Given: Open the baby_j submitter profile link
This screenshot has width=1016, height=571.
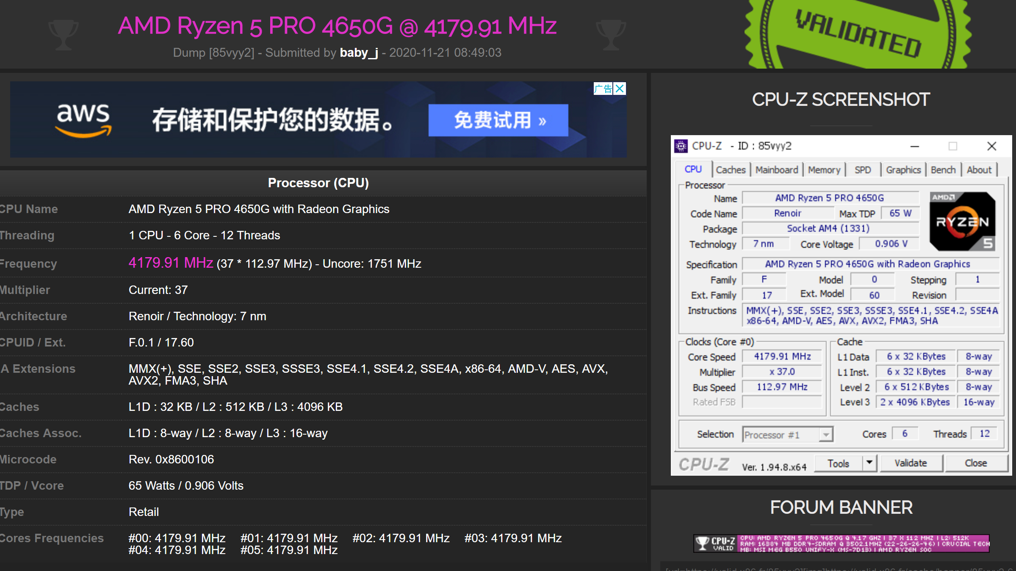Looking at the screenshot, I should 359,53.
